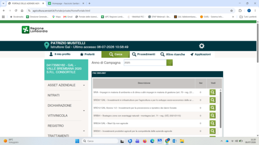Image resolution: width=259 pixels, height=145 pixels.
Task: Reload the page in the browser
Action: pyautogui.click(x=16, y=11)
